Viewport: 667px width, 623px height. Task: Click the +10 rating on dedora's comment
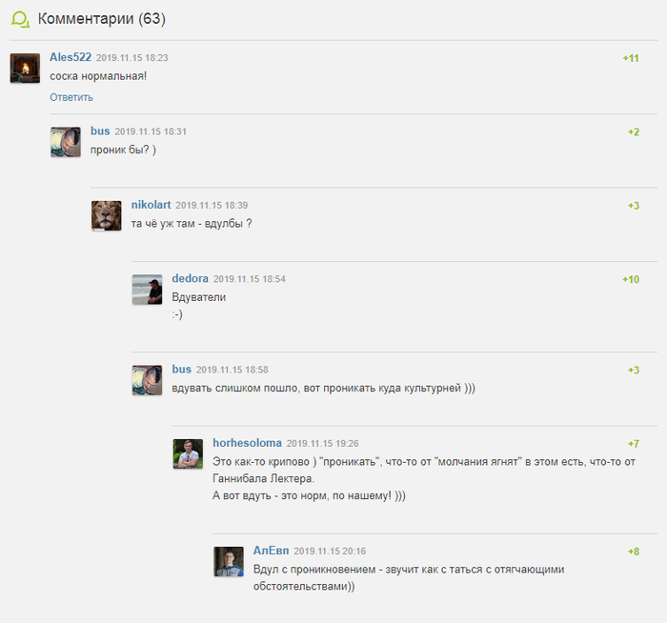point(631,279)
